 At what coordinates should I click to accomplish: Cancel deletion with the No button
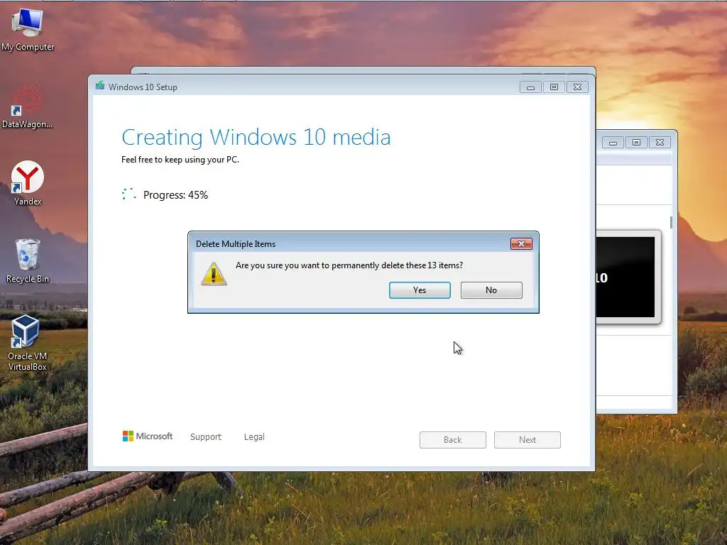(491, 290)
